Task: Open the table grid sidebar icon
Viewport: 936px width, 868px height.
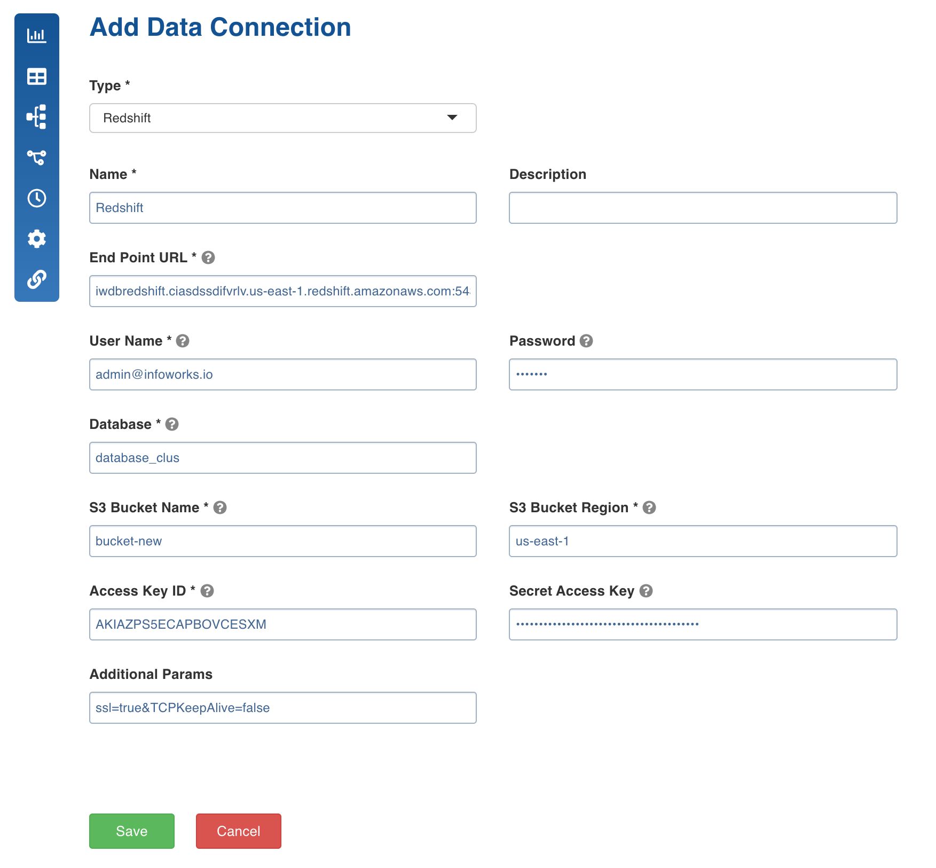Action: (37, 76)
